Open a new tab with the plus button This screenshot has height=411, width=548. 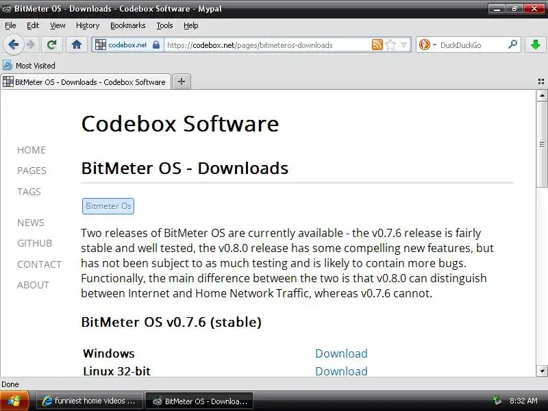point(182,82)
